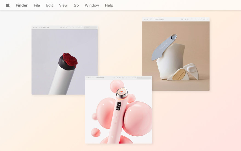Rotate the PICCASSO image

pos(201,19)
